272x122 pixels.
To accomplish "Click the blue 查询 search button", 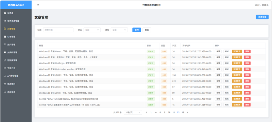I will pyautogui.click(x=137, y=30).
